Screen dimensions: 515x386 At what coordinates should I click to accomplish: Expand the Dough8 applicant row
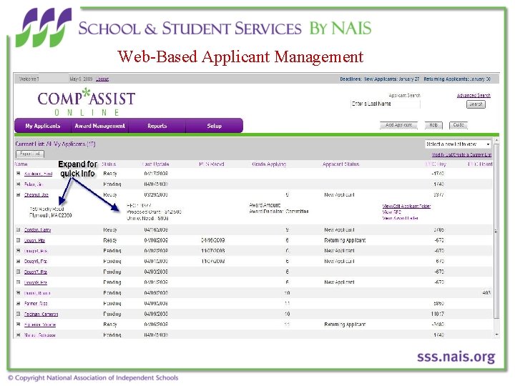tap(19, 282)
